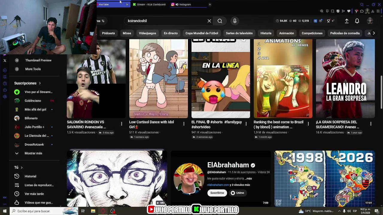Viewport: 383px width, 215px height.
Task: Click the page vertical scrollbar
Action: pos(381,92)
